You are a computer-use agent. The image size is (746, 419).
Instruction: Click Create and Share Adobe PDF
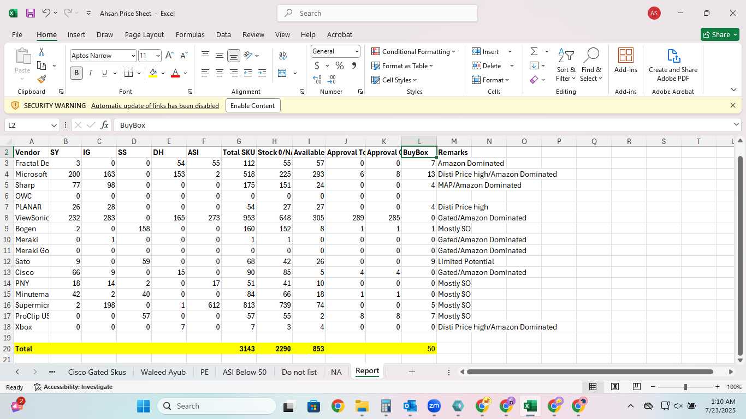673,64
